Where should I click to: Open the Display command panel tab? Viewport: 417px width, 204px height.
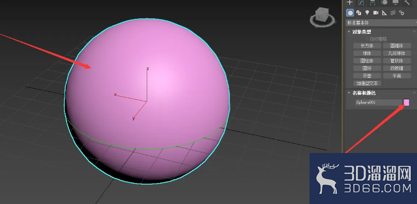396,3
